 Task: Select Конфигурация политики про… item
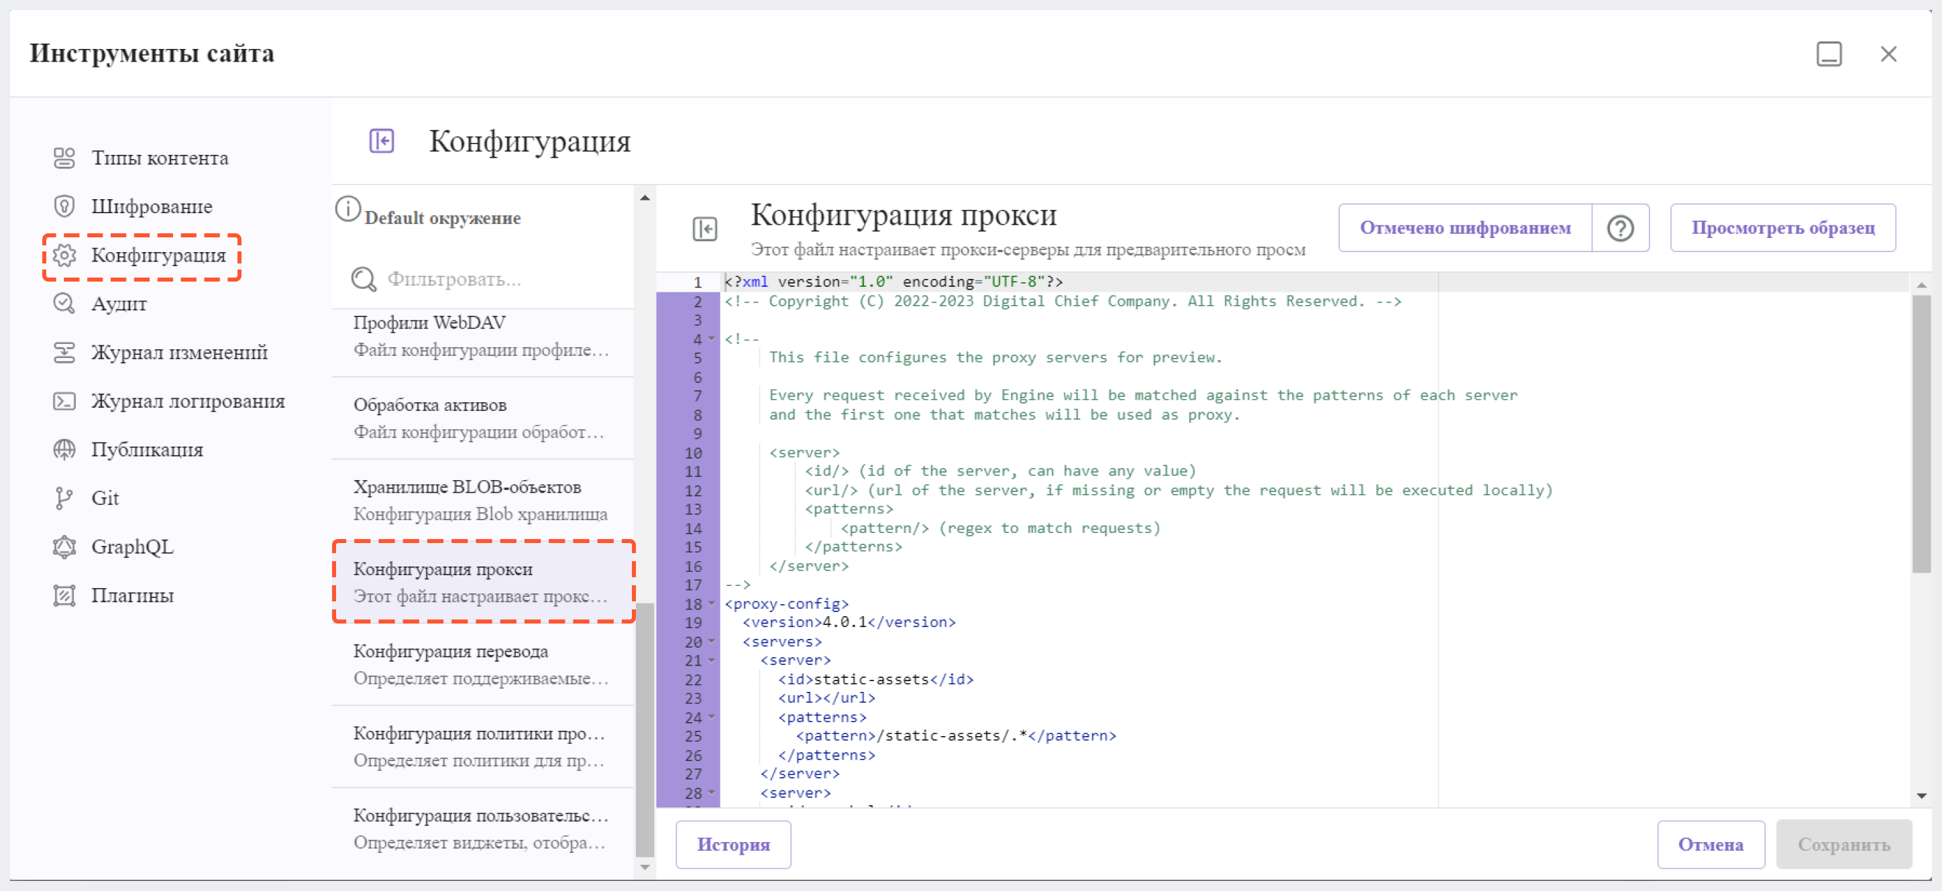pos(482,746)
